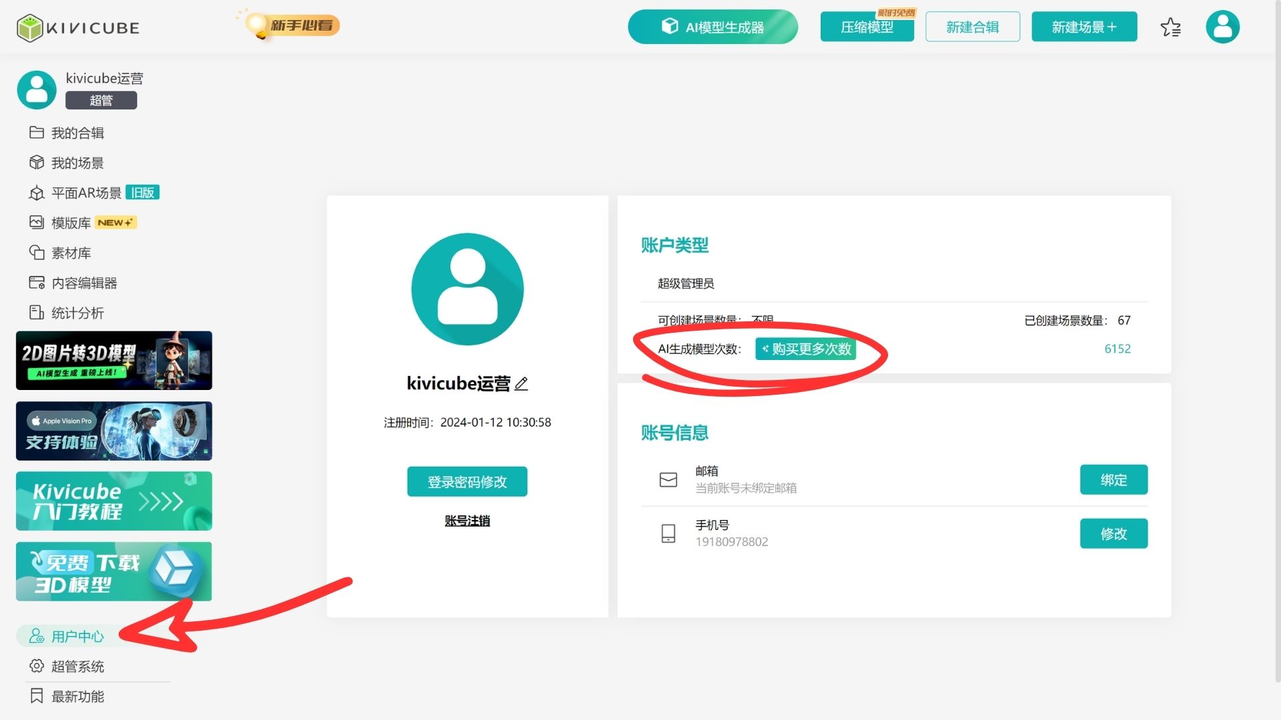The height and width of the screenshot is (720, 1281).
Task: Open the Kivicube 入门教程 banner
Action: (x=114, y=501)
